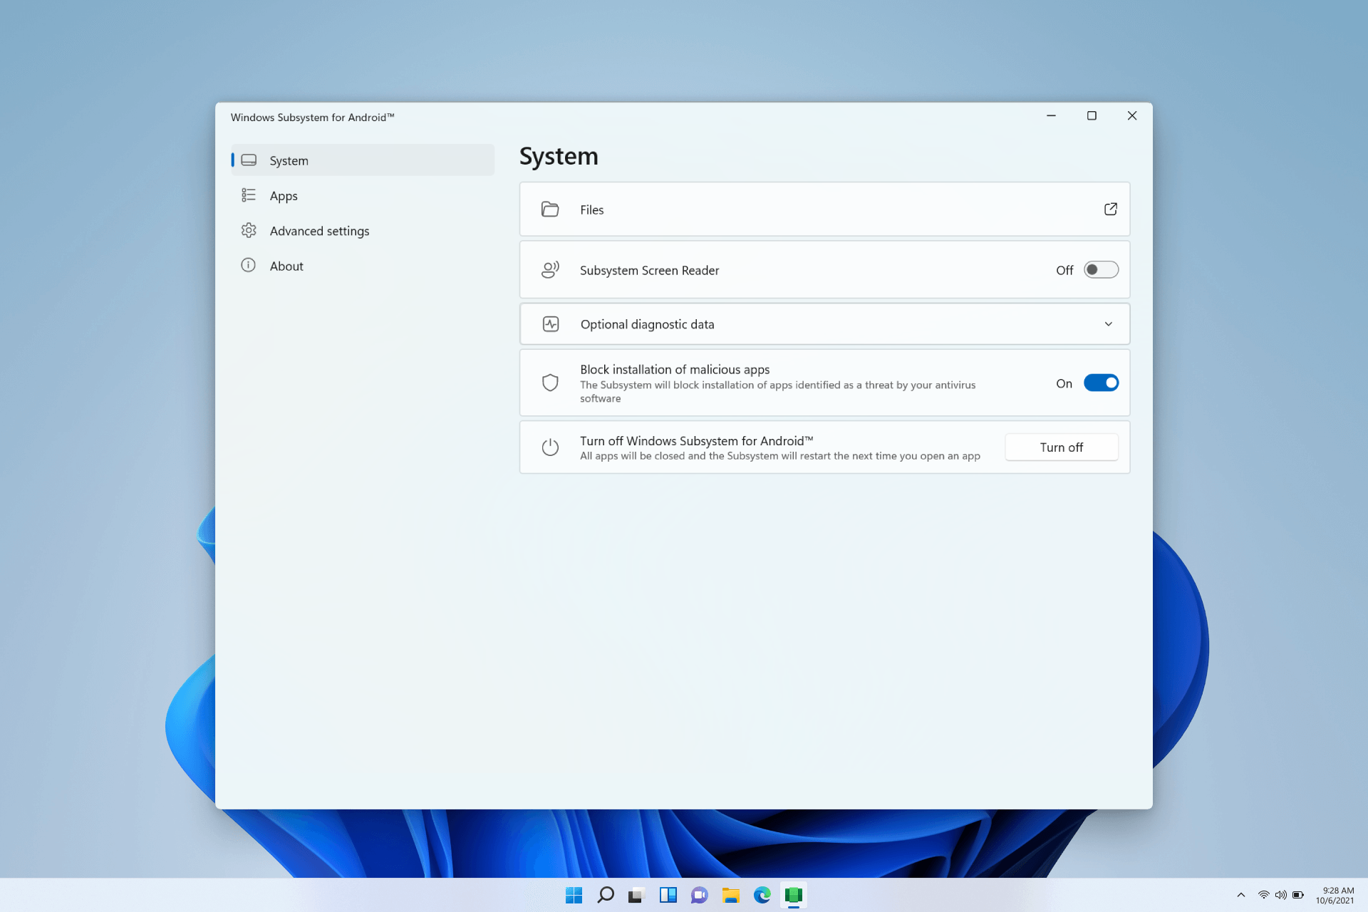Click the About sidebar icon

(x=247, y=266)
